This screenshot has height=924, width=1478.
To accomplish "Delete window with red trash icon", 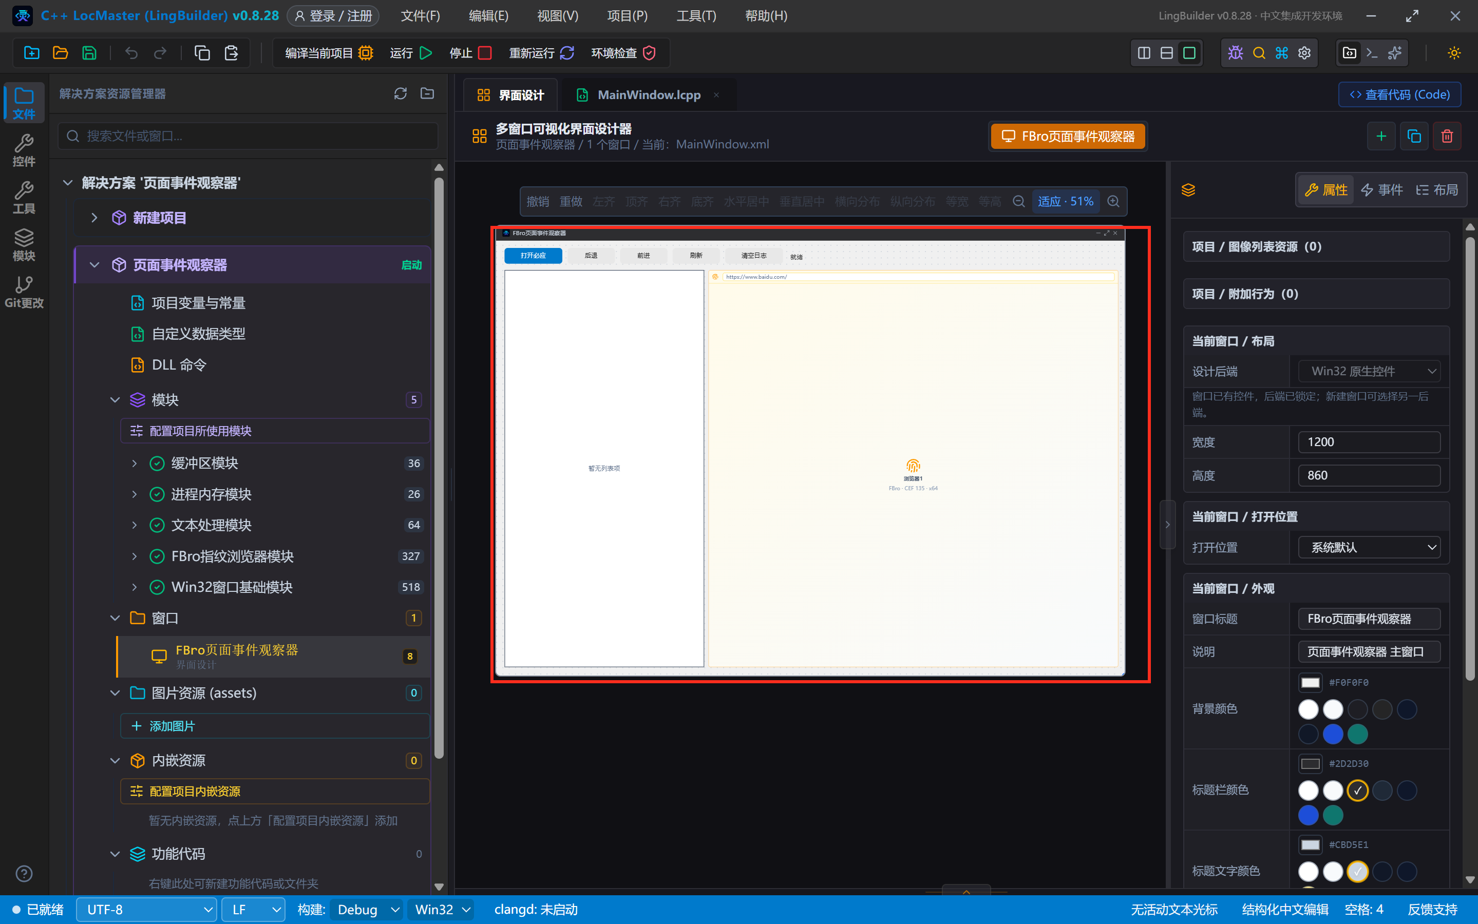I will [1446, 136].
